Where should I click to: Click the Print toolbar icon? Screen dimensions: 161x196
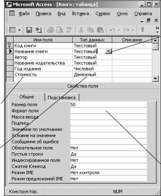pos(51,30)
